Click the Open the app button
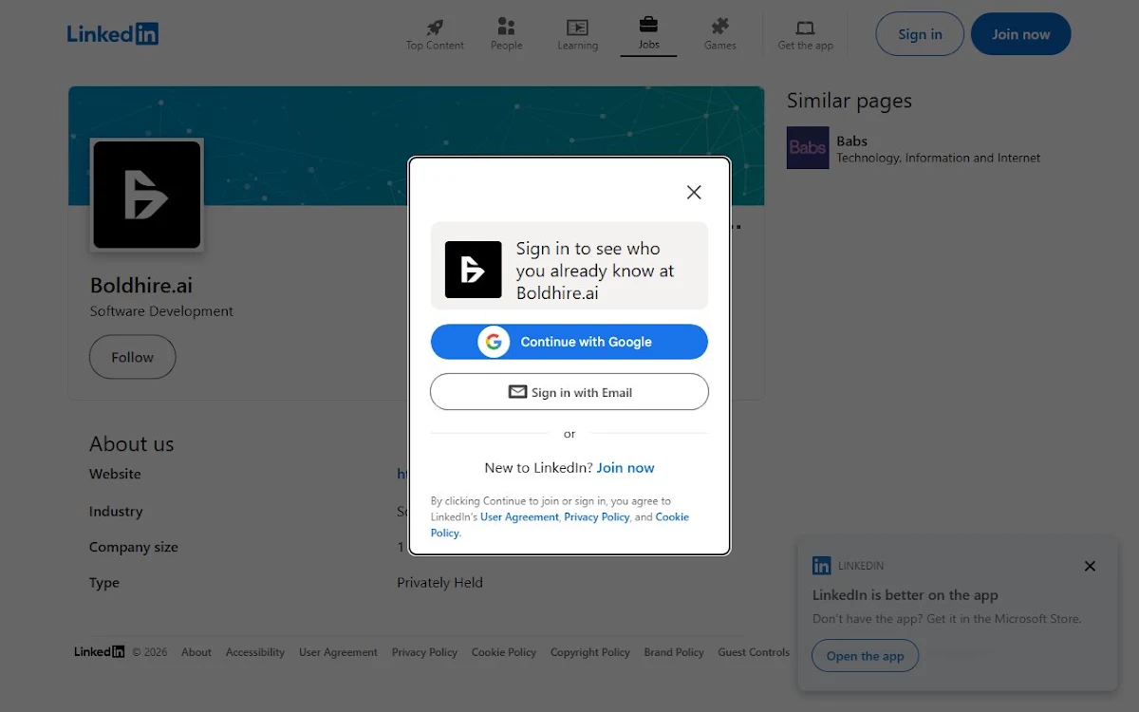This screenshot has height=712, width=1139. click(865, 656)
